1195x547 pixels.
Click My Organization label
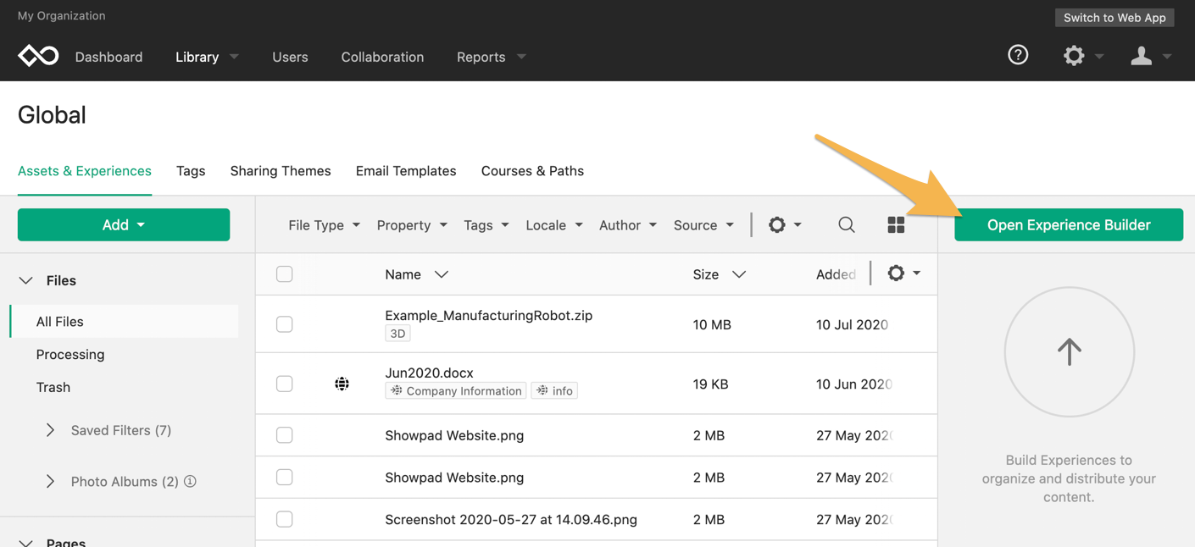62,15
